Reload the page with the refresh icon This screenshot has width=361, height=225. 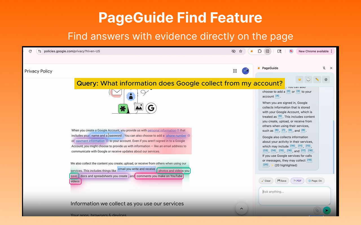point(30,51)
